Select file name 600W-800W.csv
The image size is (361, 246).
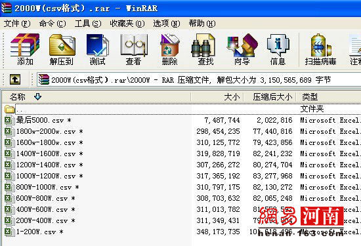(x=45, y=198)
